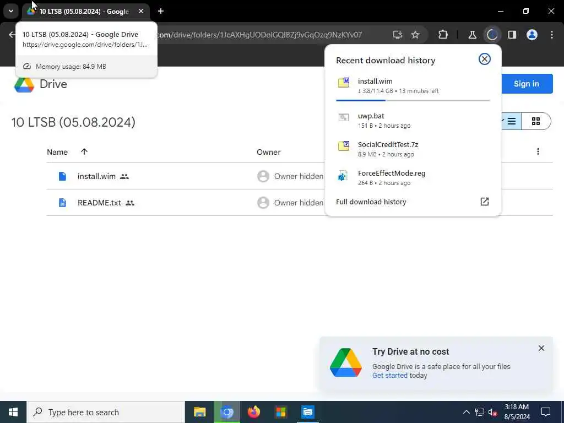
Task: Click the Sign in button
Action: coord(527,84)
